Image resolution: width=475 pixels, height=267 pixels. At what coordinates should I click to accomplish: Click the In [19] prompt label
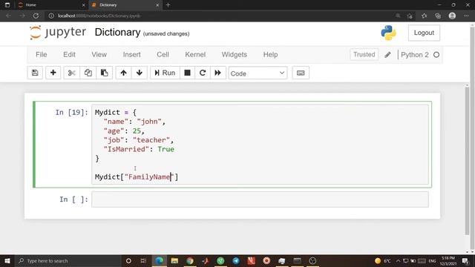tap(71, 112)
